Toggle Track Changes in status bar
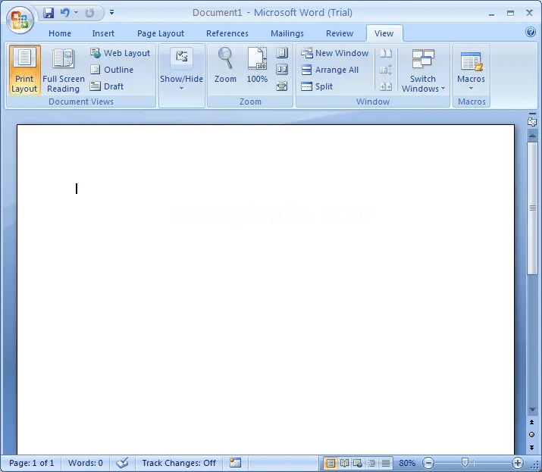The image size is (542, 472). click(x=179, y=463)
